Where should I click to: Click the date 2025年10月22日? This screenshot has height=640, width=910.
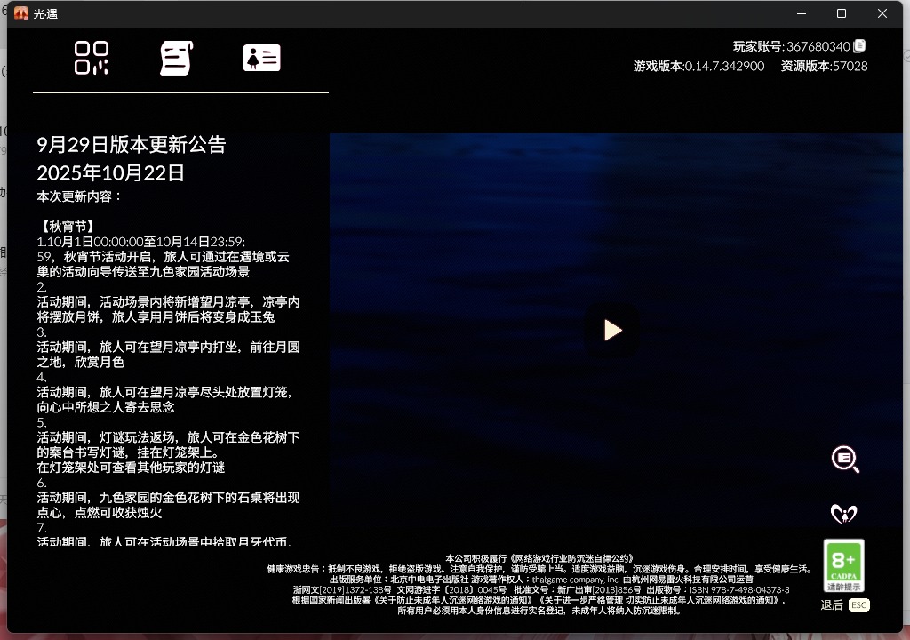[x=110, y=172]
